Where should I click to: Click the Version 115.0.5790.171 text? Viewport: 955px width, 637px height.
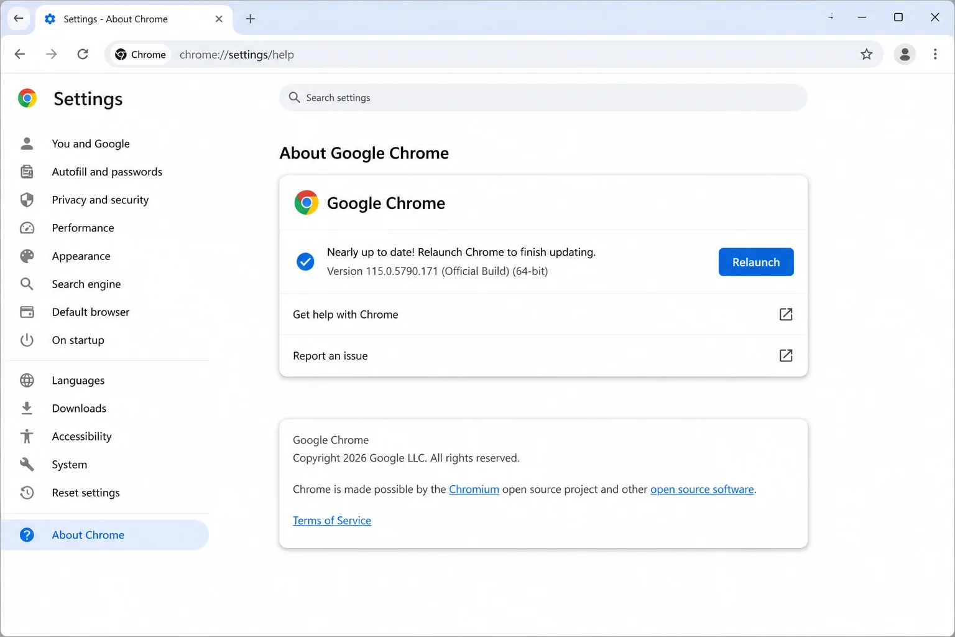(437, 271)
